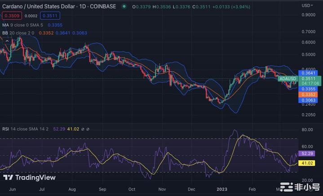
Task: Click the yellow RSI 41.02 value label
Action: 307,163
